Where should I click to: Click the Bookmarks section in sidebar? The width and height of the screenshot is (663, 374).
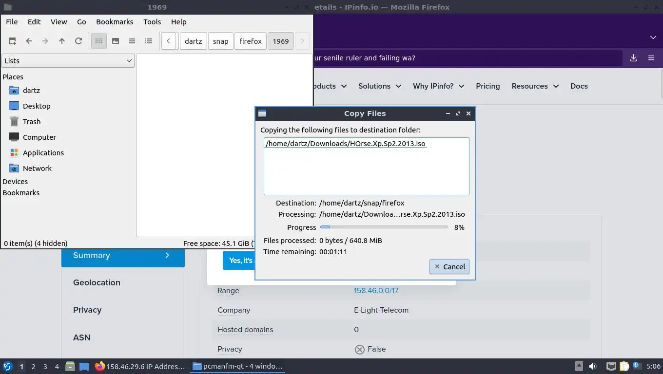point(21,193)
